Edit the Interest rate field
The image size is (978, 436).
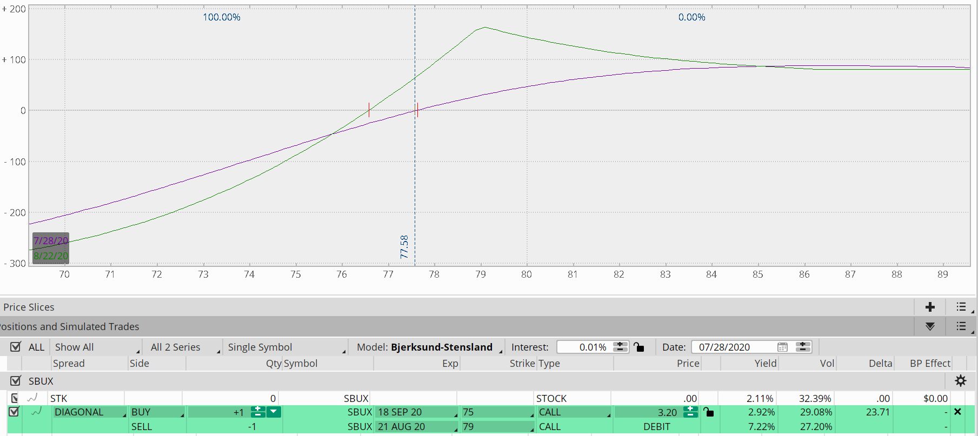pos(584,347)
